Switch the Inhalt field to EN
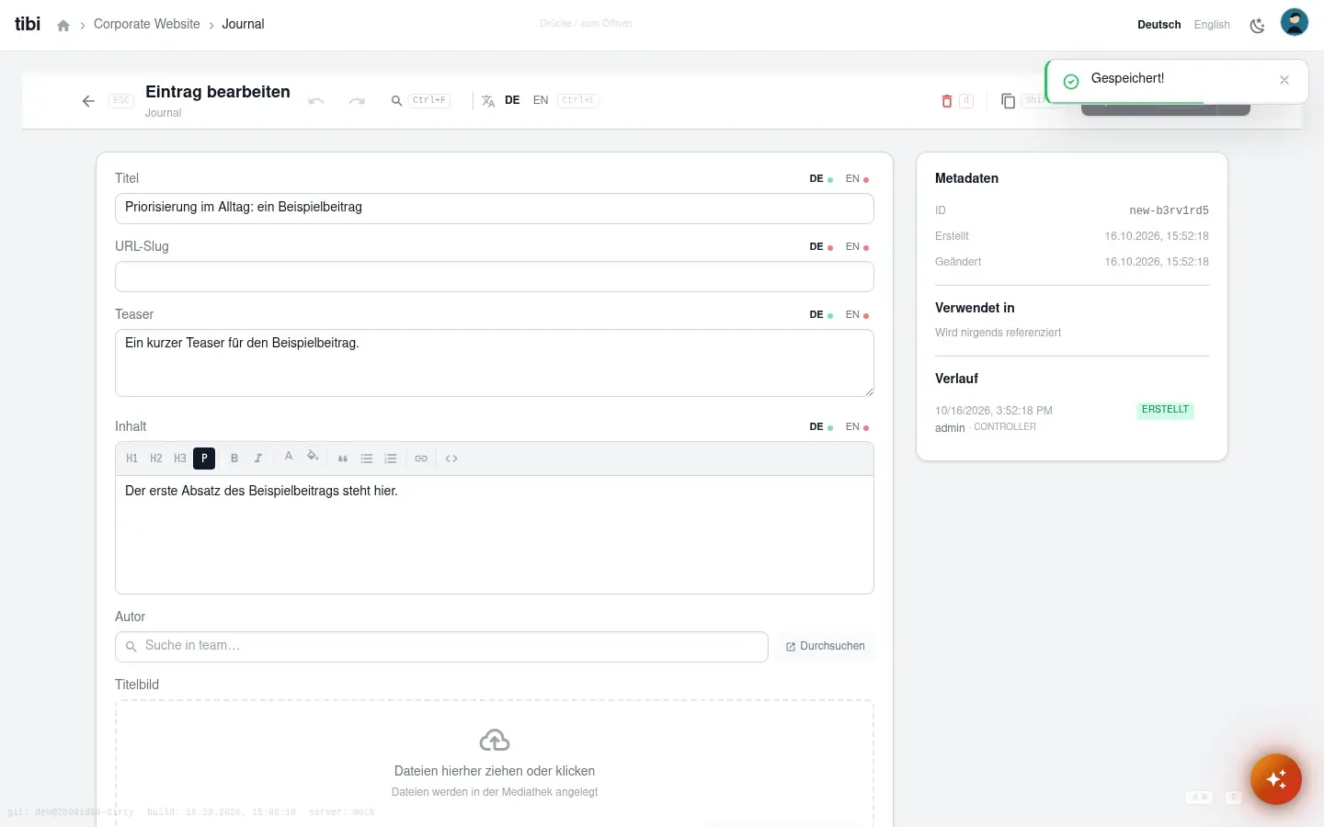The width and height of the screenshot is (1324, 827). pos(857,427)
